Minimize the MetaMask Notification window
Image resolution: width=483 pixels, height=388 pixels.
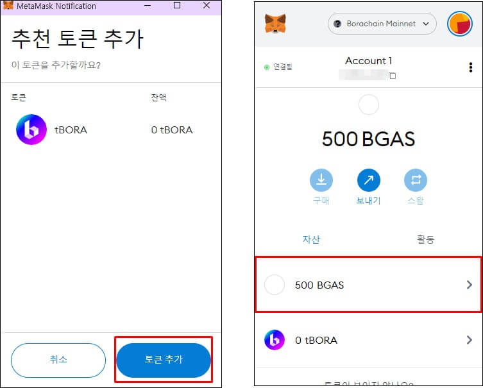pos(148,6)
